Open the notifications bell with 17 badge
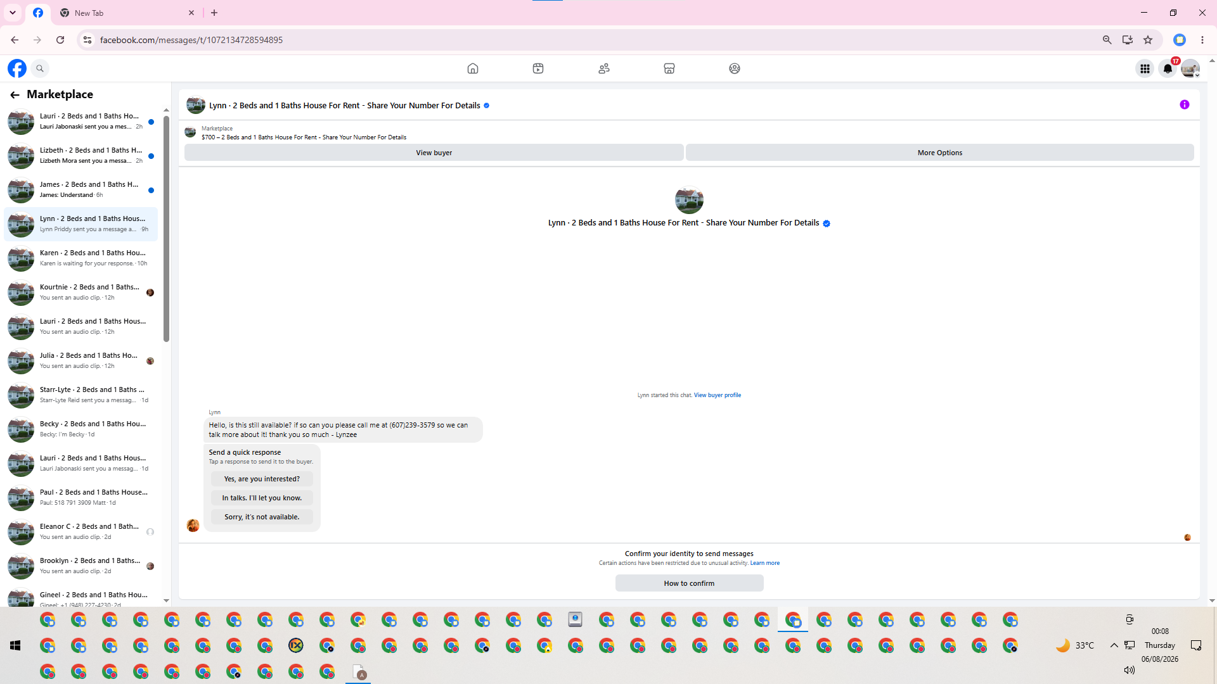The height and width of the screenshot is (684, 1217). pyautogui.click(x=1168, y=68)
